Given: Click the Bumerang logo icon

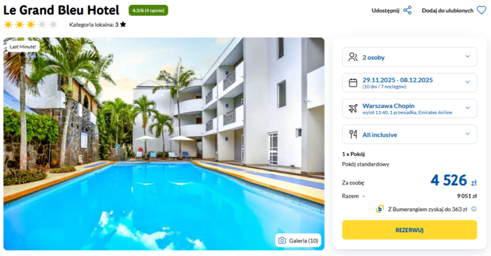Looking at the screenshot, I should pyautogui.click(x=380, y=209).
